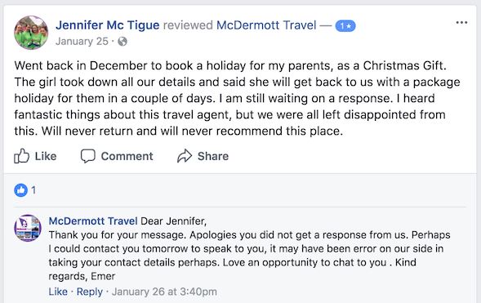Open McDermott Travel's avatar in the comment
The image size is (481, 303).
click(28, 228)
